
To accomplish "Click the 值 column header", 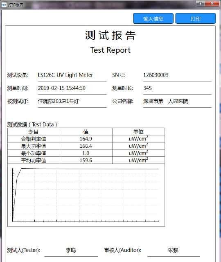I will pos(86,132).
